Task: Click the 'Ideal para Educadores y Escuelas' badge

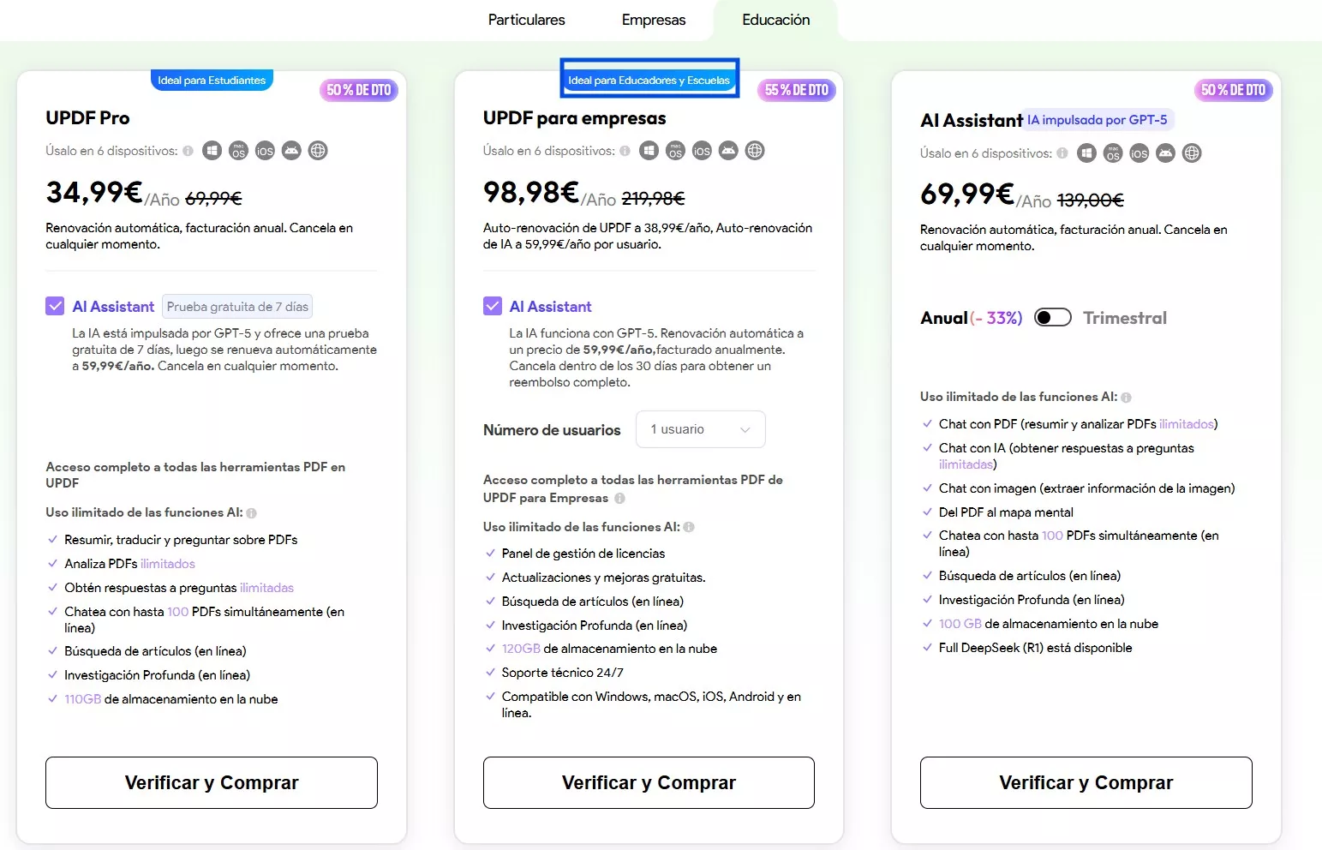Action: [649, 81]
